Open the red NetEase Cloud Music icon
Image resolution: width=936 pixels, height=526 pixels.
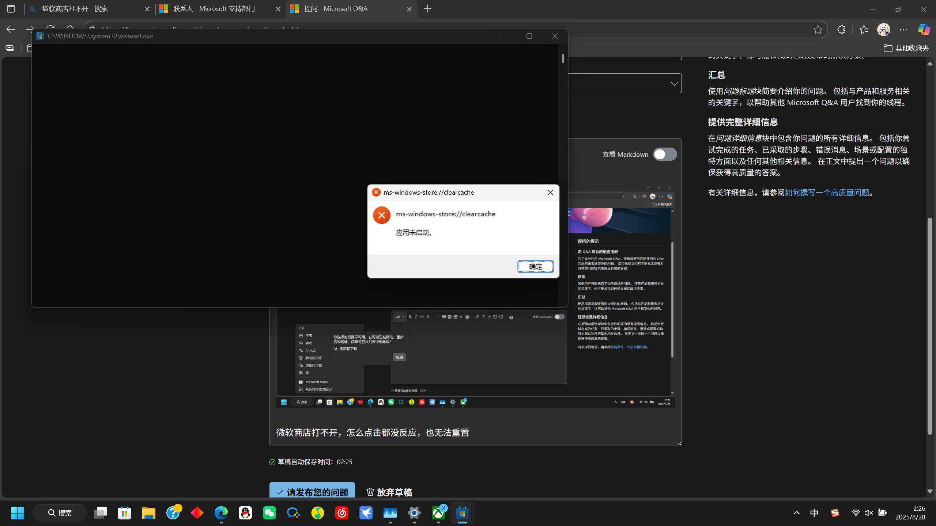(342, 513)
